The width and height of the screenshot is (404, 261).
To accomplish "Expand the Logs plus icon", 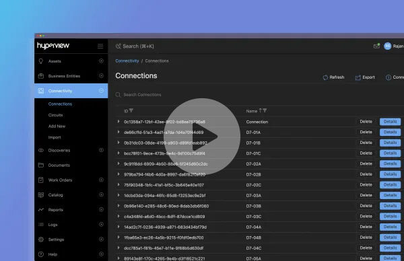I will tap(101, 224).
